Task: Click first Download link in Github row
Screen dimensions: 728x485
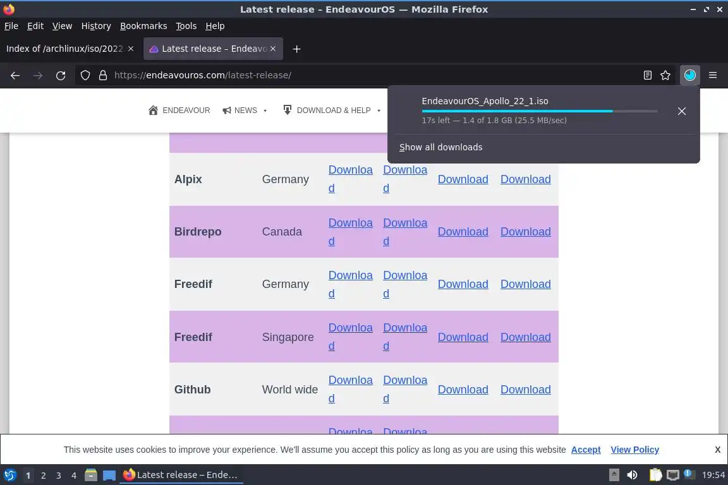Action: click(x=351, y=390)
